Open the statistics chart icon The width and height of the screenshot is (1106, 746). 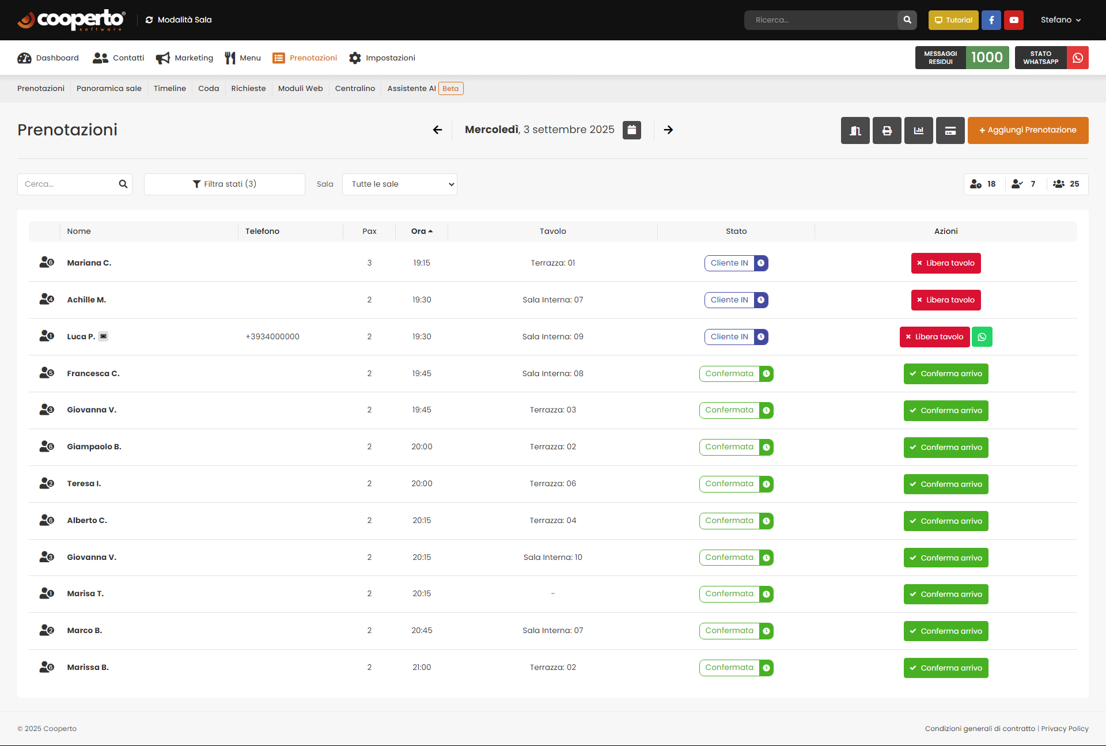(x=919, y=131)
